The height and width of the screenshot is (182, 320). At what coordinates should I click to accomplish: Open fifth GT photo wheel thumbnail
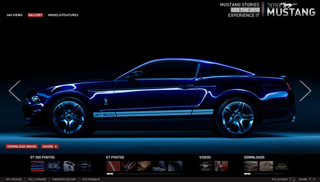[x=175, y=166]
